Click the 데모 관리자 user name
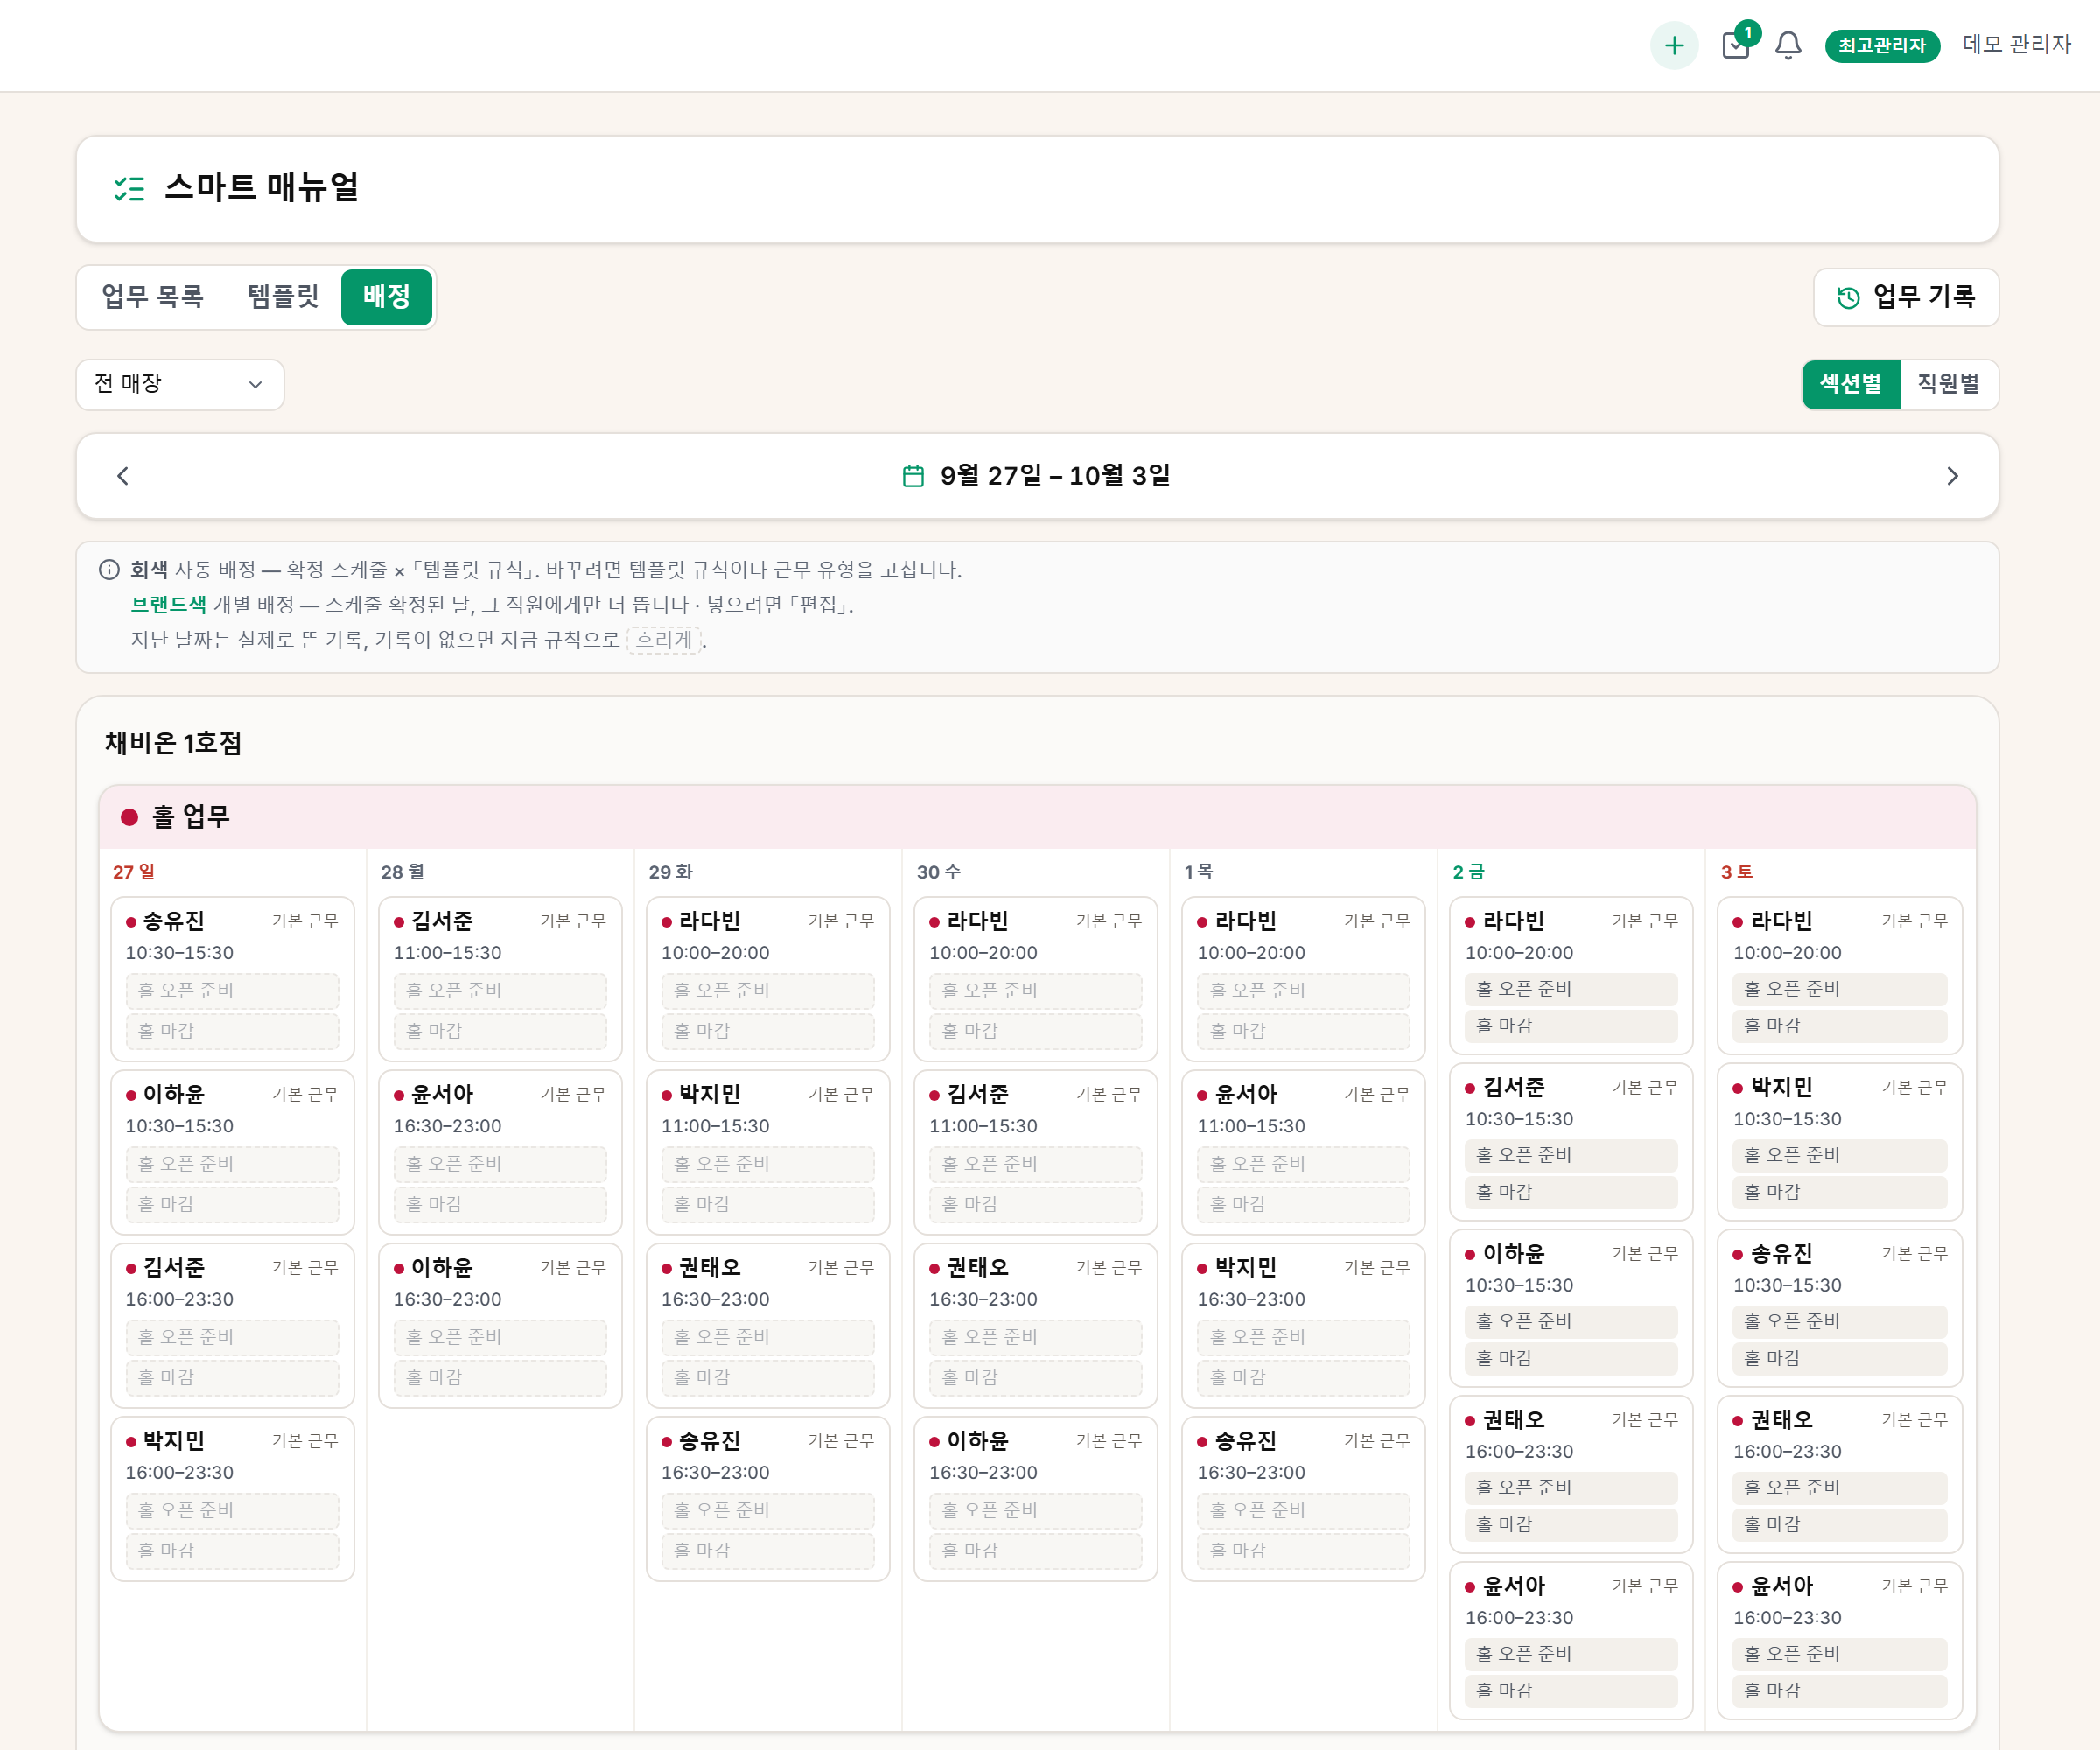The image size is (2100, 1750). point(2016,45)
